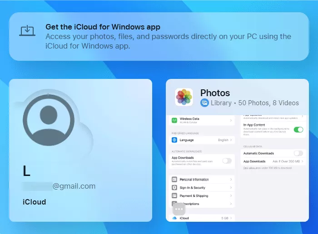
Task: Expand Payment & Shipping chevron
Action: (231, 195)
